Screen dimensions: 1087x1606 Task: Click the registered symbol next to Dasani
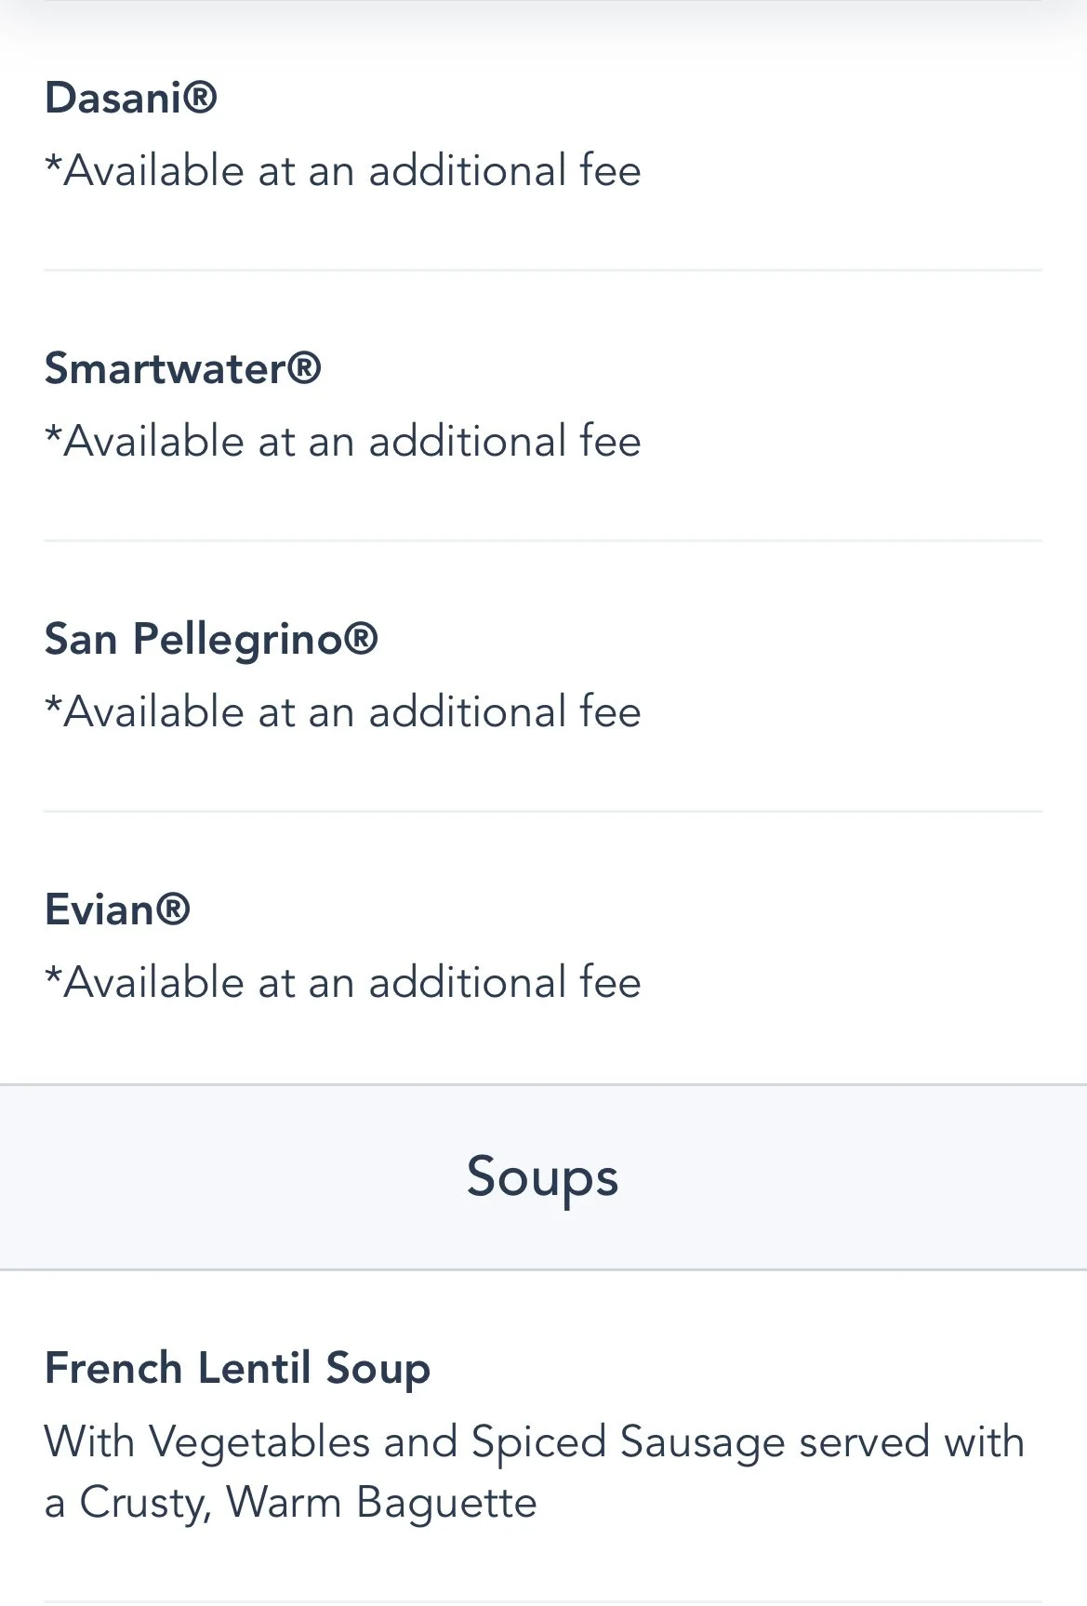[200, 98]
